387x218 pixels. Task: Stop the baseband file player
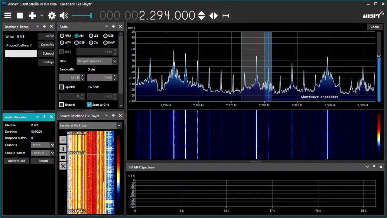pos(63,157)
